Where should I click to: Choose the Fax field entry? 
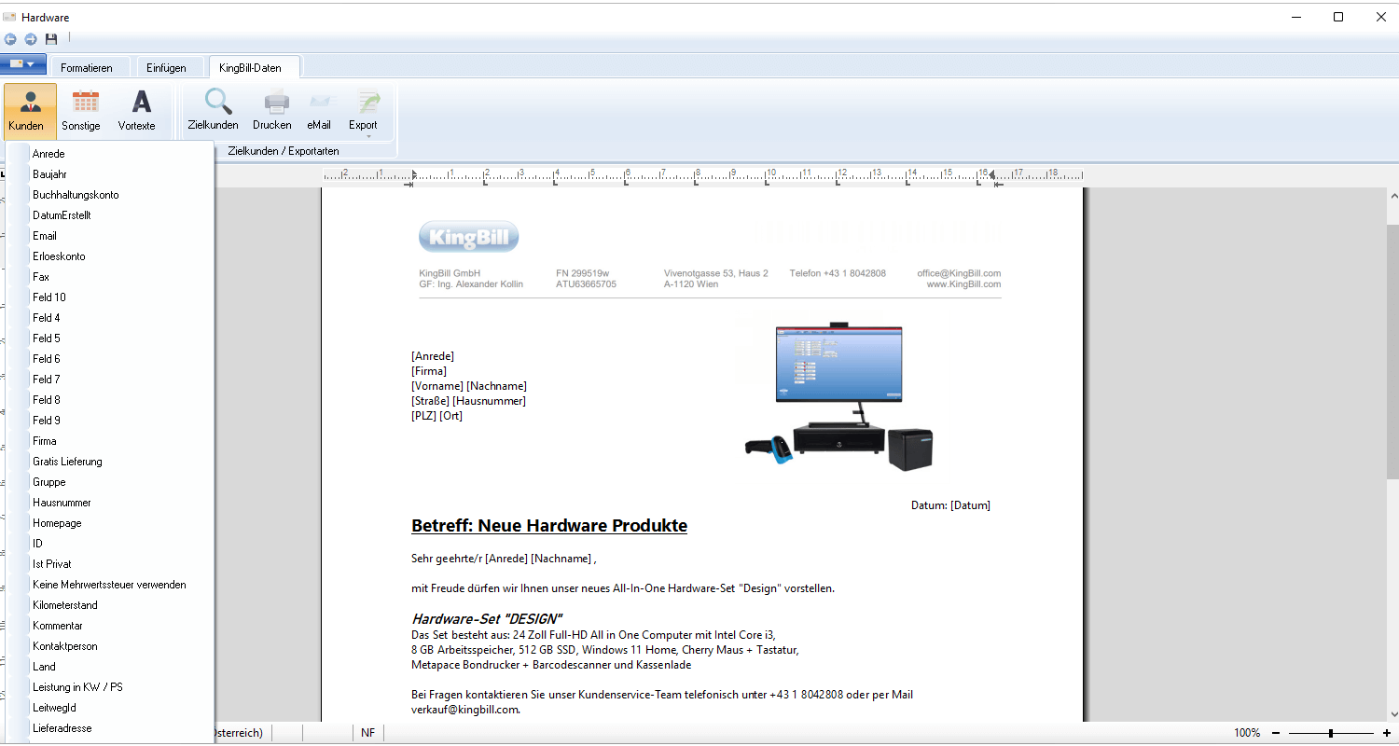click(x=110, y=277)
